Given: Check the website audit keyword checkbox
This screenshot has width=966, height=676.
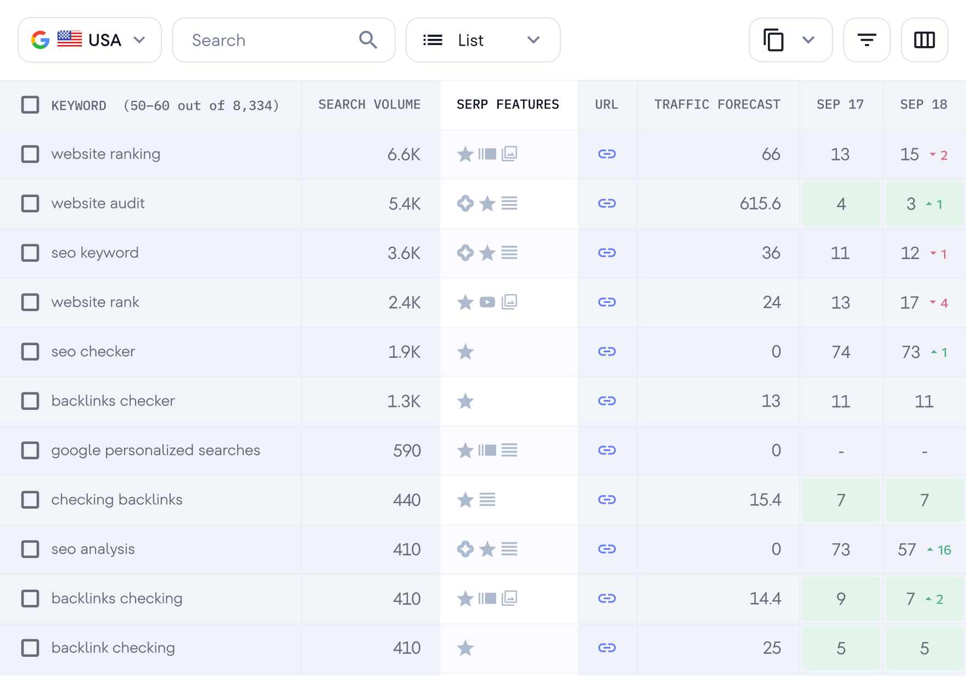Looking at the screenshot, I should coord(30,204).
